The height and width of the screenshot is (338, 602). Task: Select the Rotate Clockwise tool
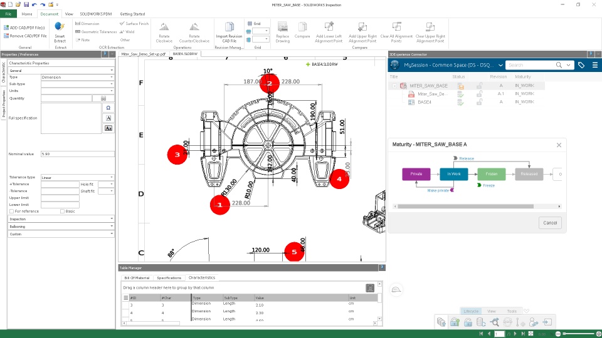point(164,32)
